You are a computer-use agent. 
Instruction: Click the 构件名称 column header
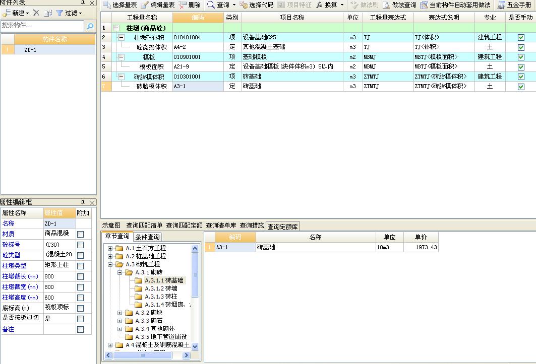(54, 39)
